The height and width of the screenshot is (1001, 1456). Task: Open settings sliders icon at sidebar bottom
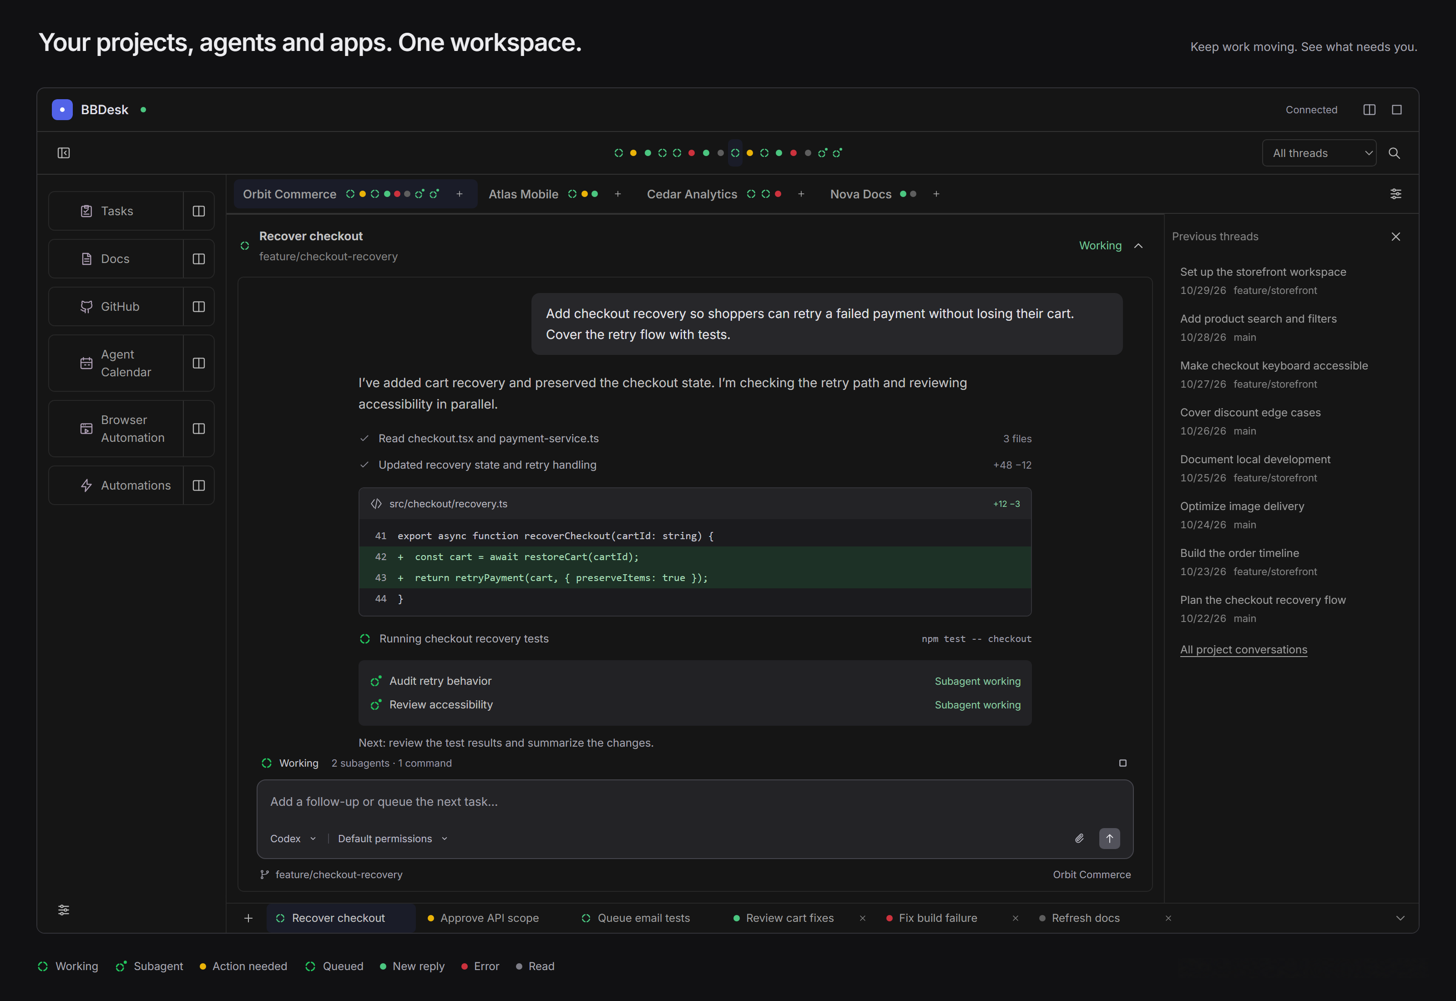(64, 910)
